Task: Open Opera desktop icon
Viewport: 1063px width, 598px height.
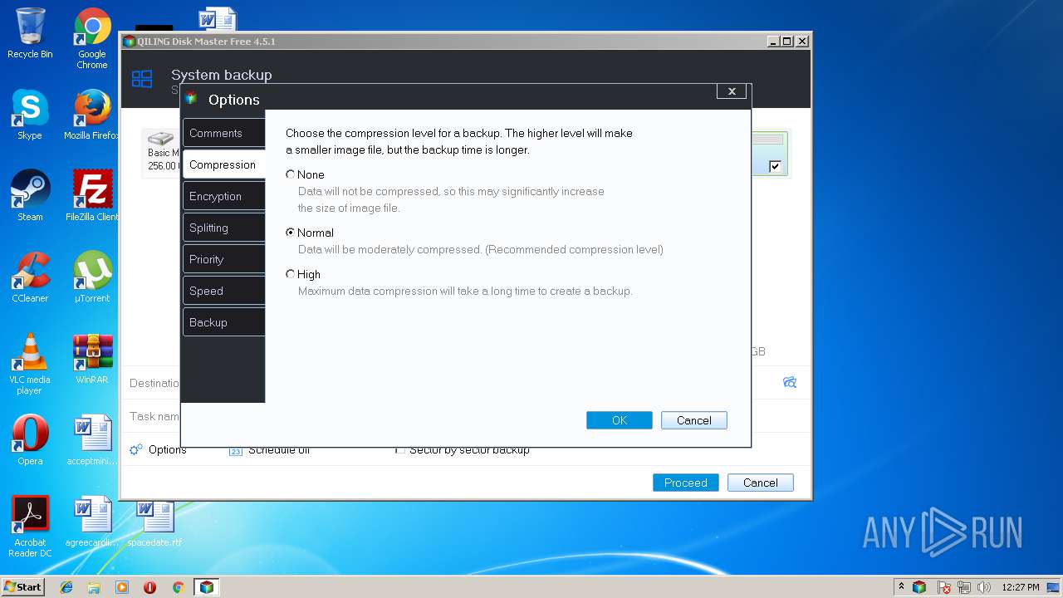Action: pos(30,440)
